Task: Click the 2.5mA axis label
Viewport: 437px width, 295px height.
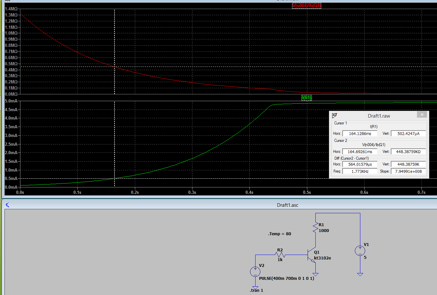Action: pyautogui.click(x=11, y=144)
